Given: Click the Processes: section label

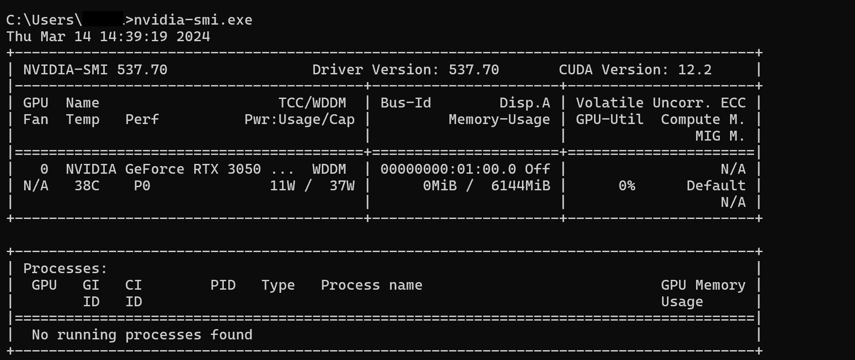Looking at the screenshot, I should tap(65, 269).
